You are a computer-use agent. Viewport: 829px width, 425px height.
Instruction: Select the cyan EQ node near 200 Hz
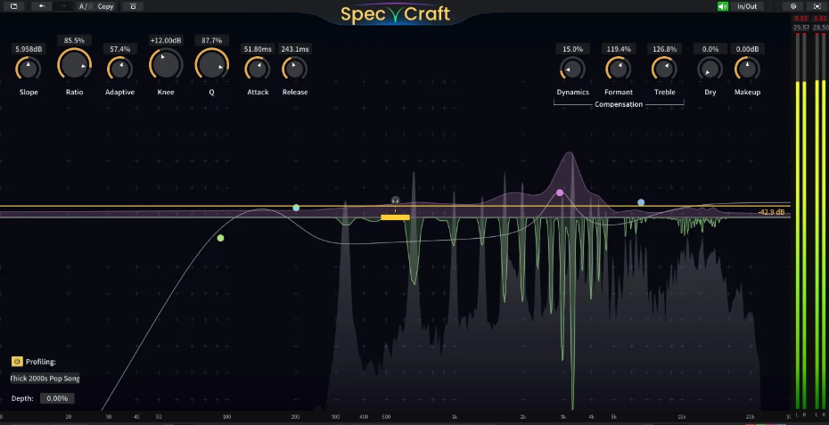pyautogui.click(x=296, y=208)
